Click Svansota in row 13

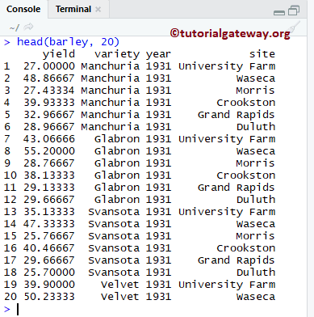tap(114, 212)
